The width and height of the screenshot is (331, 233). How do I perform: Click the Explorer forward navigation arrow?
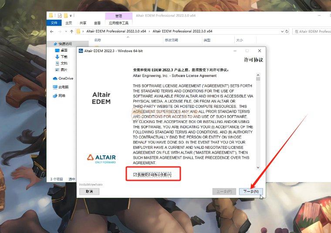click(60, 31)
